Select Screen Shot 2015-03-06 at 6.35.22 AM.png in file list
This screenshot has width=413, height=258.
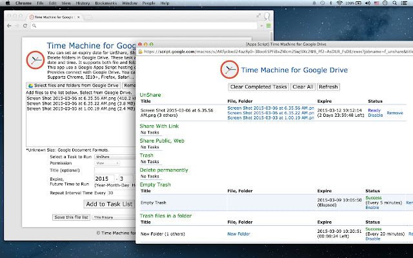(x=81, y=103)
